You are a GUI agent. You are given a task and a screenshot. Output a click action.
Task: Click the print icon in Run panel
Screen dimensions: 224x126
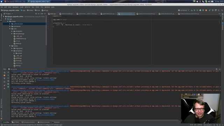coord(8,84)
